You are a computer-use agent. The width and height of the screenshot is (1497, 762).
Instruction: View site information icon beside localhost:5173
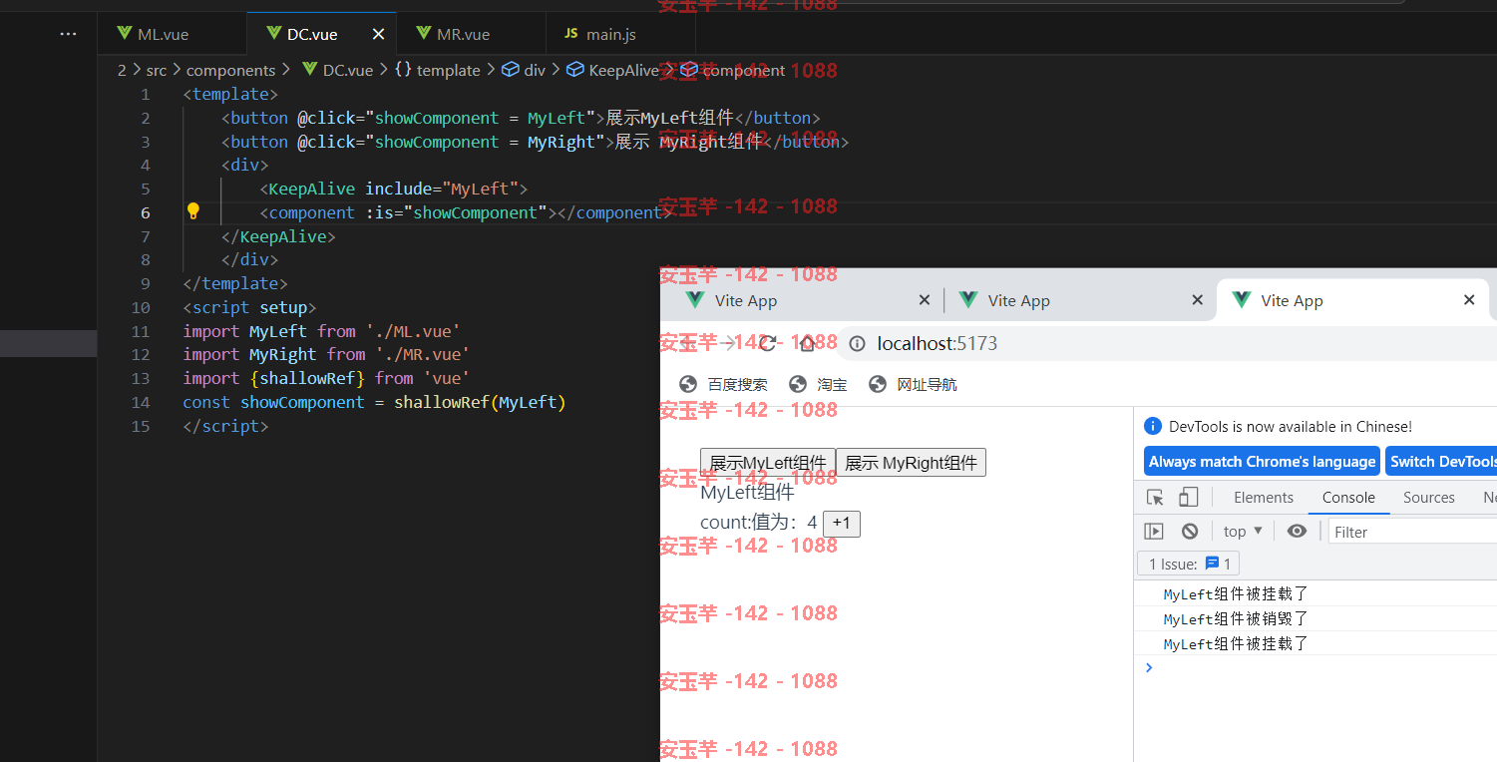[857, 343]
